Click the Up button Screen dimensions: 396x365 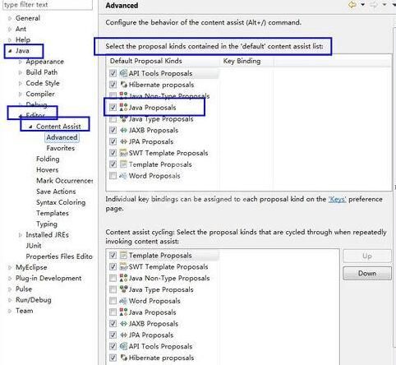pos(367,256)
